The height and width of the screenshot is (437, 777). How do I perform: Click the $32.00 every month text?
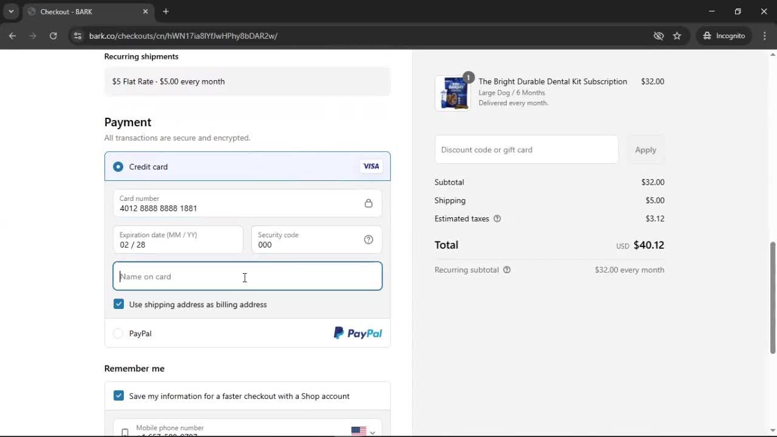click(629, 269)
